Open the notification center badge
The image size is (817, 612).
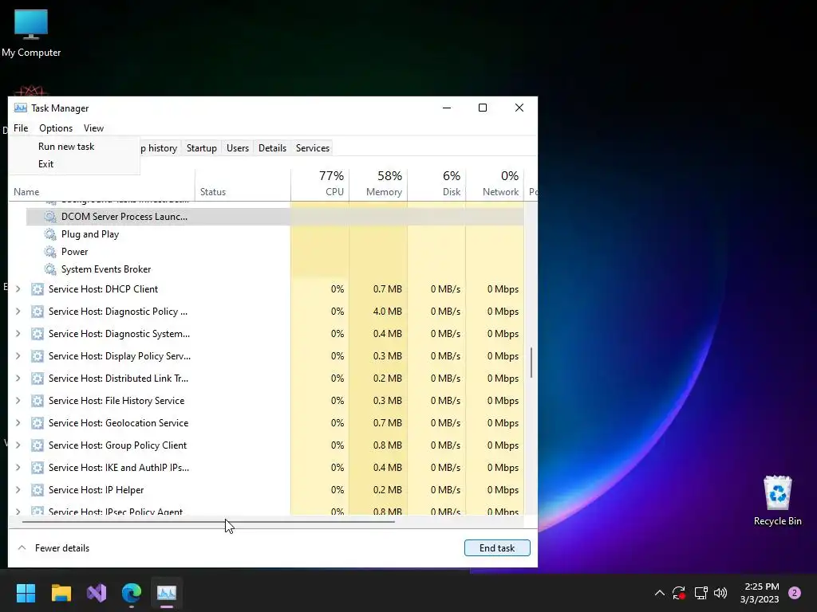pos(795,593)
